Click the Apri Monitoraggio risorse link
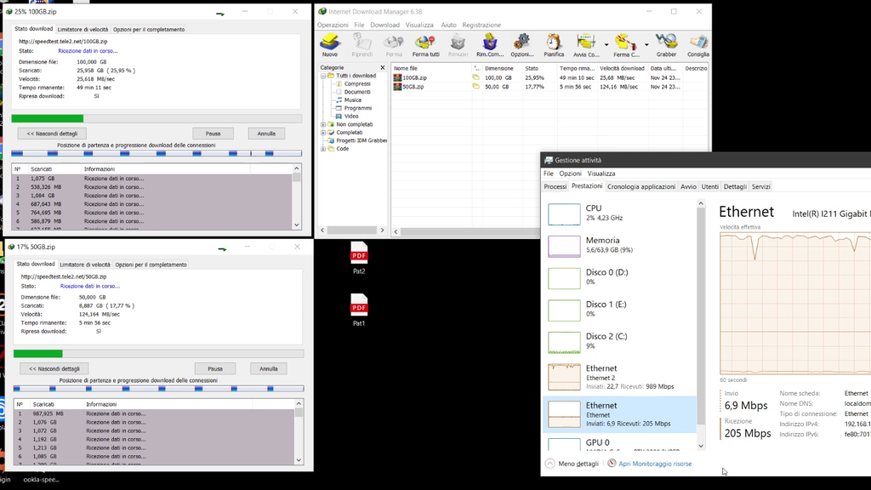 pyautogui.click(x=655, y=464)
